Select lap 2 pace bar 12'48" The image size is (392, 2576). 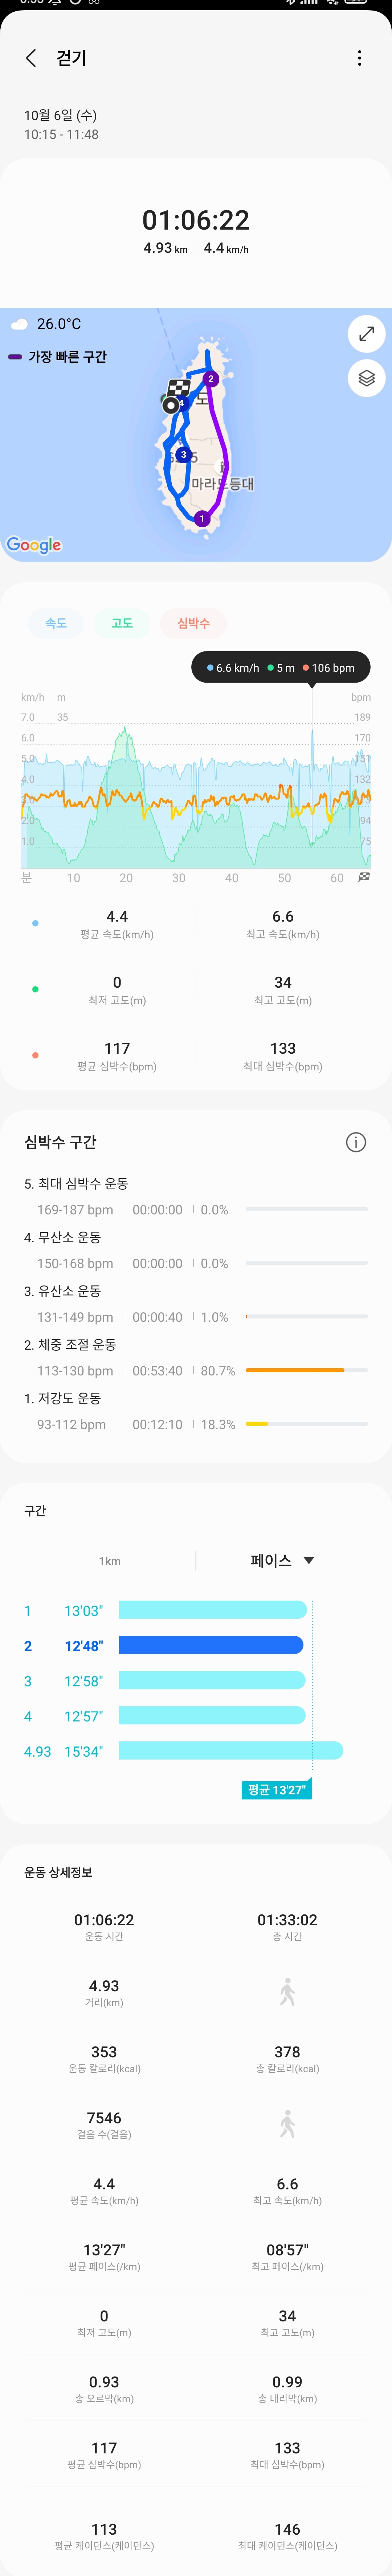211,1645
